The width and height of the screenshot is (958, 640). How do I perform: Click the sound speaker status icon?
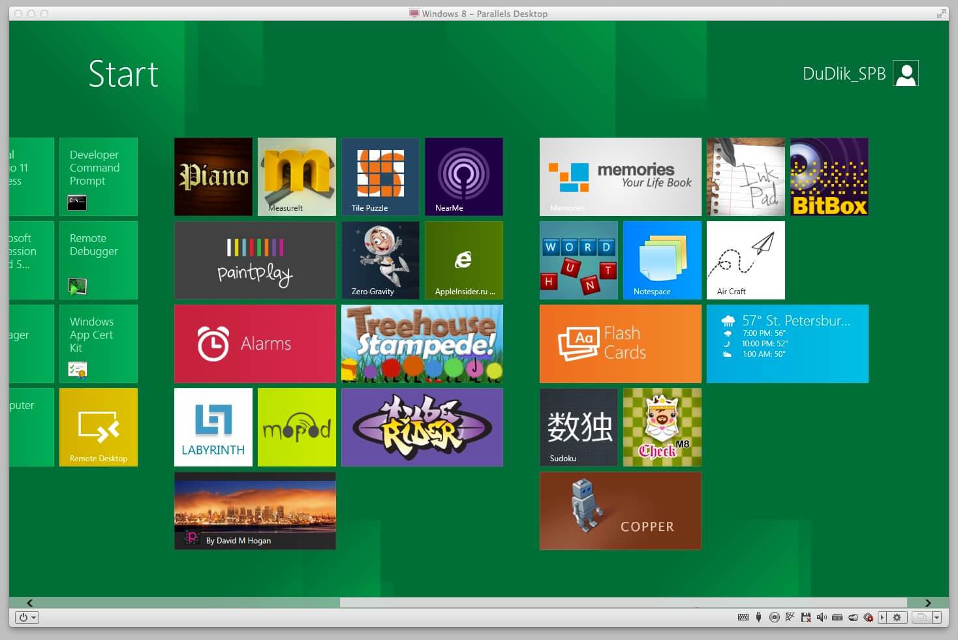[822, 617]
